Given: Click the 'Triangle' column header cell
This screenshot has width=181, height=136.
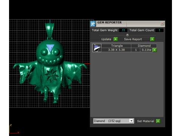Looking at the screenshot, I should pyautogui.click(x=116, y=46).
